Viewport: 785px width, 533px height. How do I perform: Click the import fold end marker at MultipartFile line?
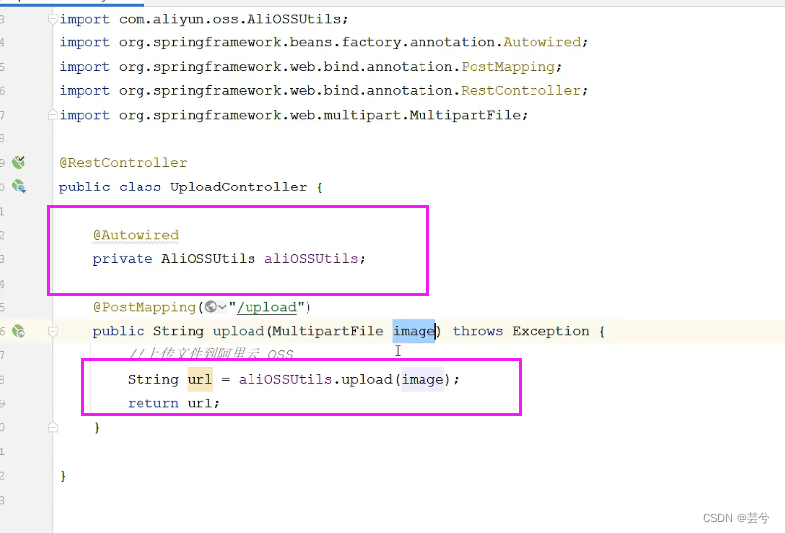pos(53,115)
